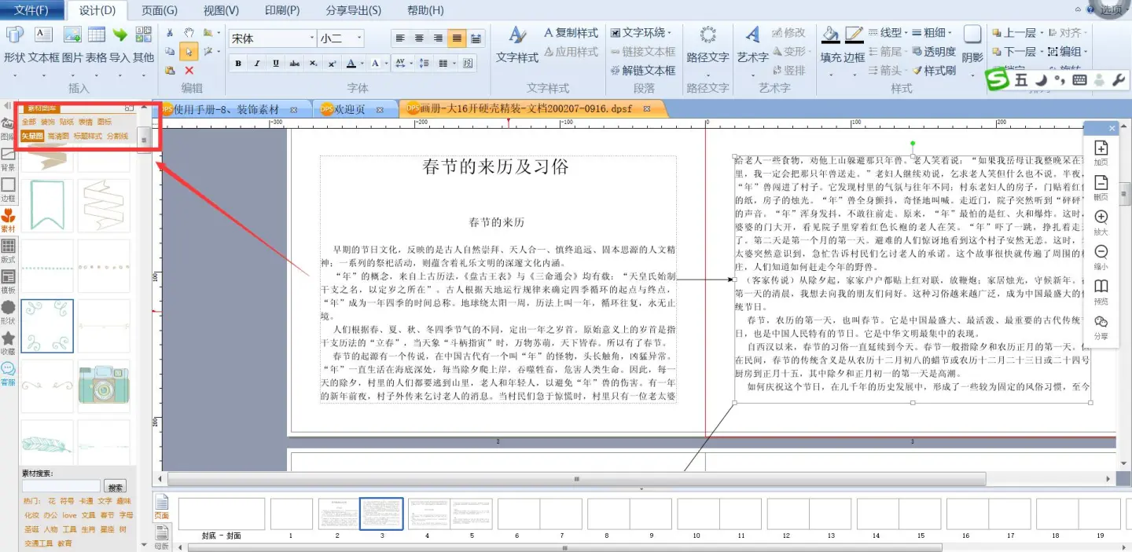Viewport: 1132px width, 552px height.
Task: Open the 页面(G) ribbon tab
Action: coord(159,10)
